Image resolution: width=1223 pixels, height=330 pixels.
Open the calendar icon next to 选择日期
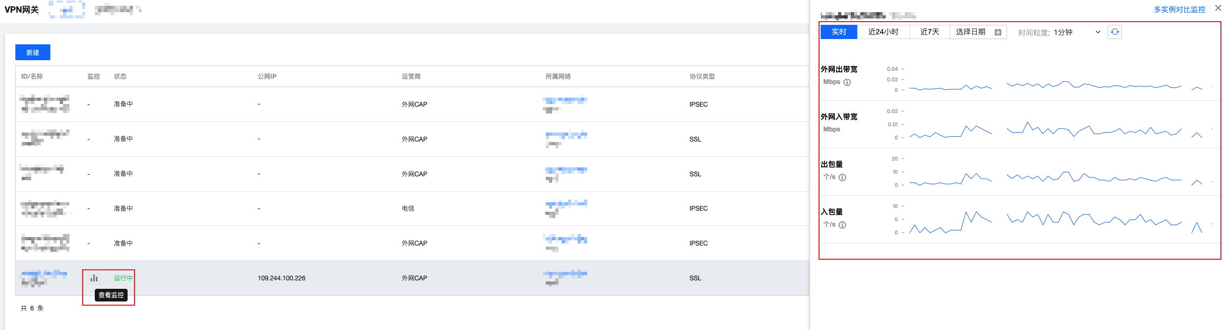coord(998,32)
